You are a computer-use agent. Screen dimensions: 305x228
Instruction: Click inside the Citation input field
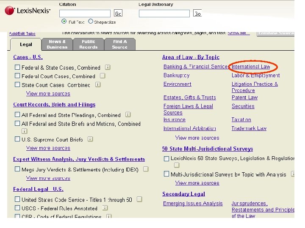click(85, 14)
